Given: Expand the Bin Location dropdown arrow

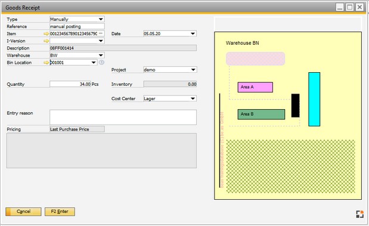Looking at the screenshot, I should point(94,63).
